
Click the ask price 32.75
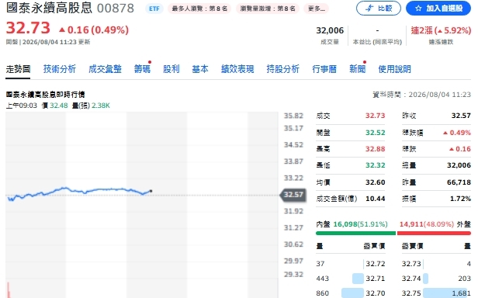click(x=411, y=293)
